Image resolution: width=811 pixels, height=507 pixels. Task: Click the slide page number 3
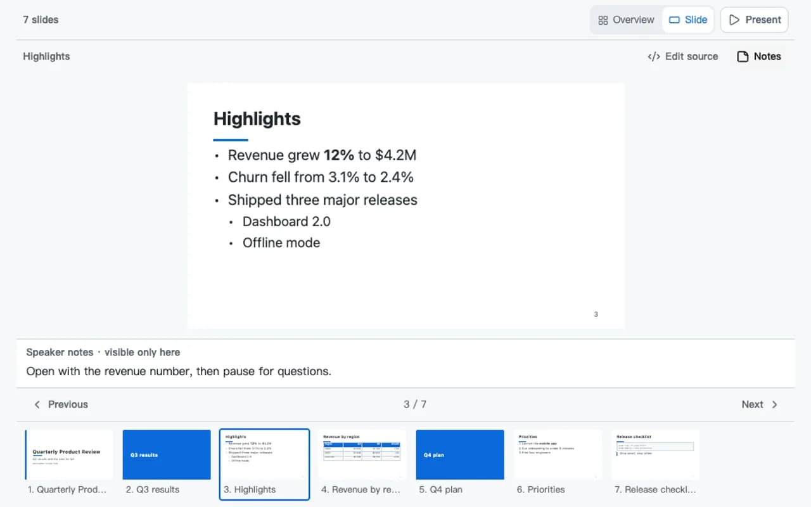[596, 314]
